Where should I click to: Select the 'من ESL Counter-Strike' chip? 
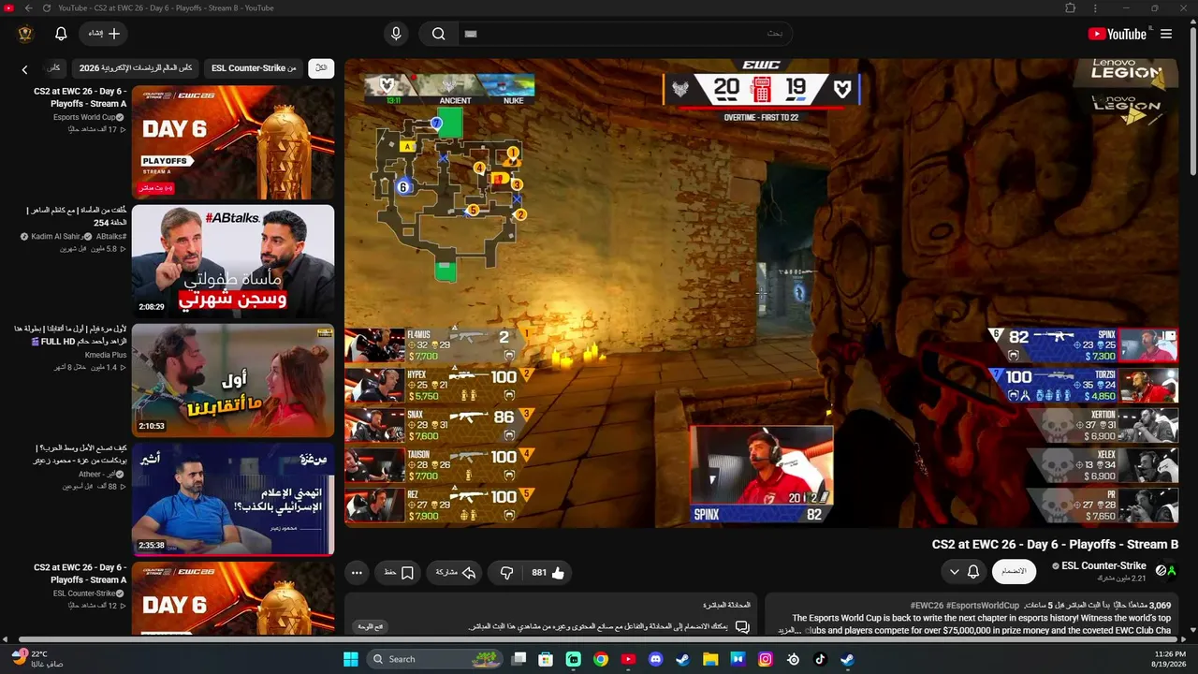(254, 68)
